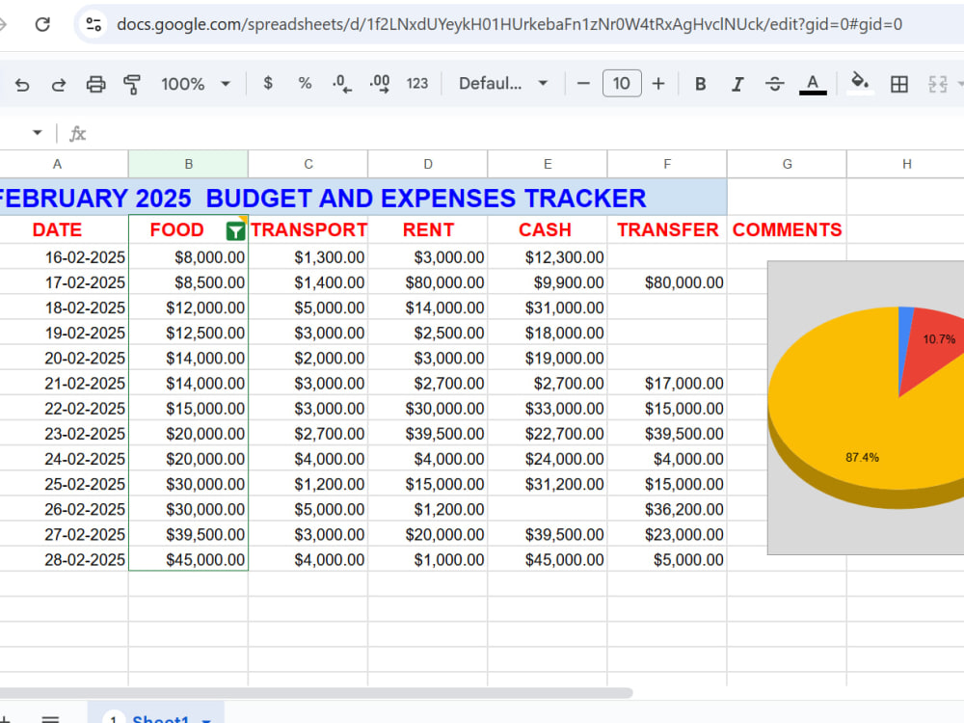Select date cell 28-02-2025

[64, 559]
